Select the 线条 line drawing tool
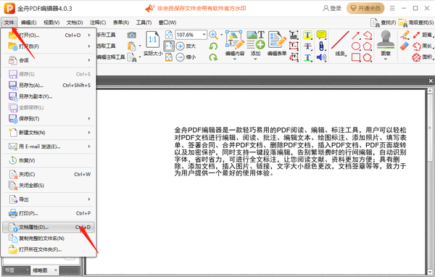The image size is (435, 277). (x=340, y=44)
